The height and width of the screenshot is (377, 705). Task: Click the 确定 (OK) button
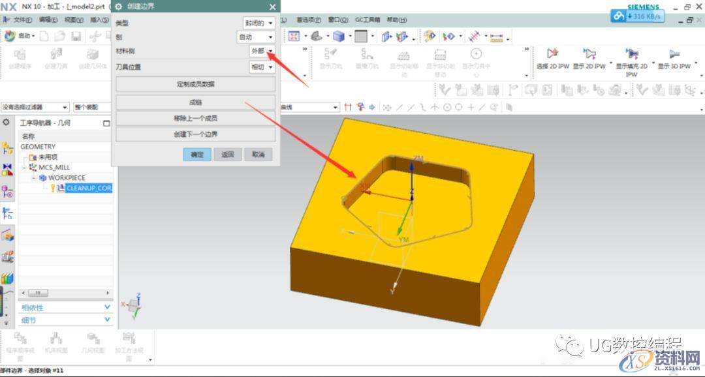click(x=197, y=154)
